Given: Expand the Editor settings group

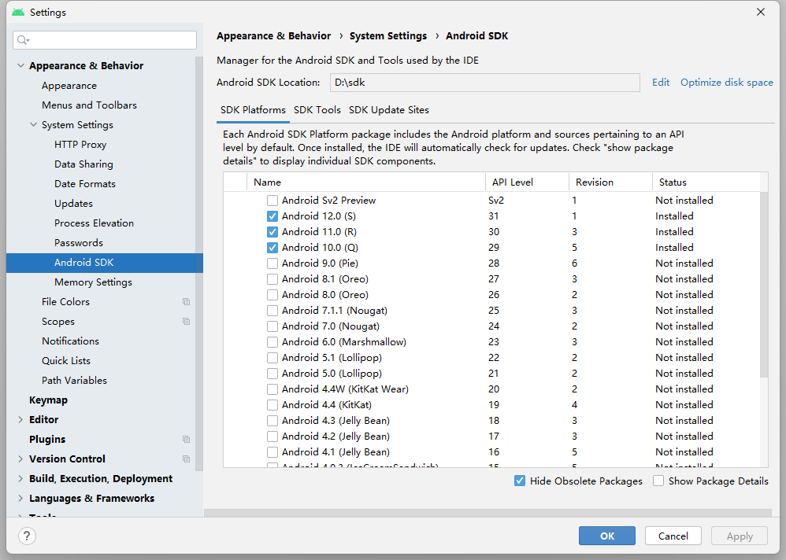Looking at the screenshot, I should coord(20,420).
